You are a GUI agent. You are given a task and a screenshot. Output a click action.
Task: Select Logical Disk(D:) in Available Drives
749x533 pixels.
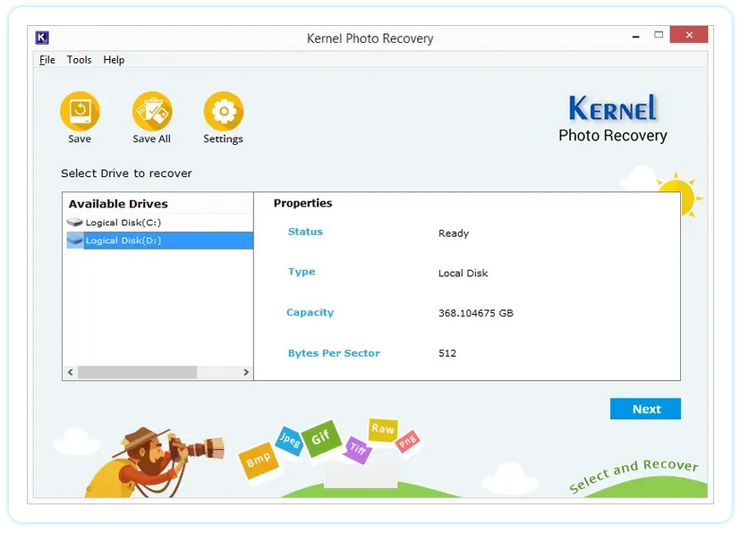160,240
